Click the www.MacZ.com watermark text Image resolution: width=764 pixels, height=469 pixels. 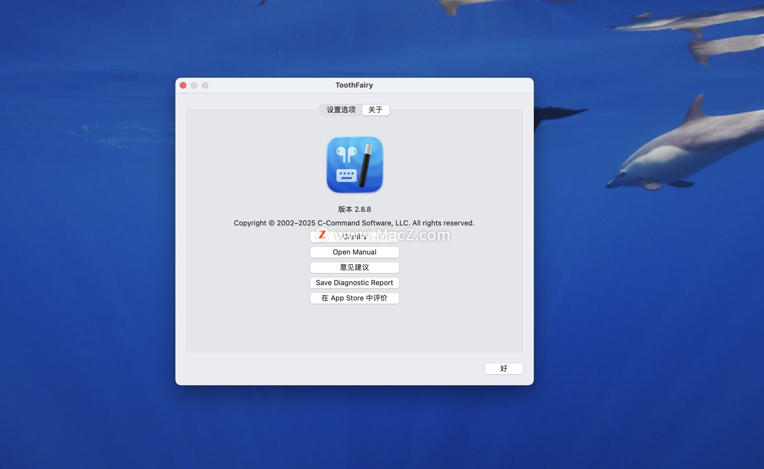[392, 235]
